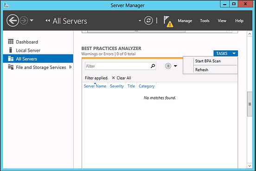The image size is (256, 171).
Task: Open navigation history dropdown arrow
Action: (32, 20)
